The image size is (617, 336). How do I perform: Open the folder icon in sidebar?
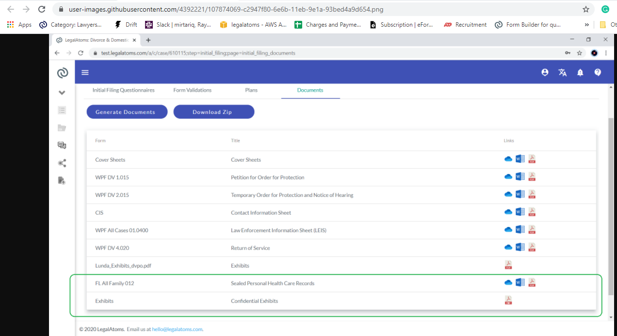click(62, 128)
